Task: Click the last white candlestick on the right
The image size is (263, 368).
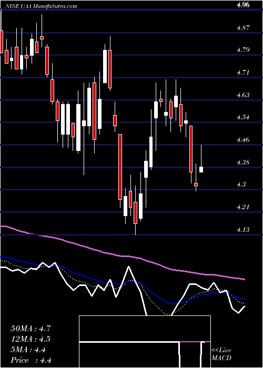Action: click(x=201, y=169)
